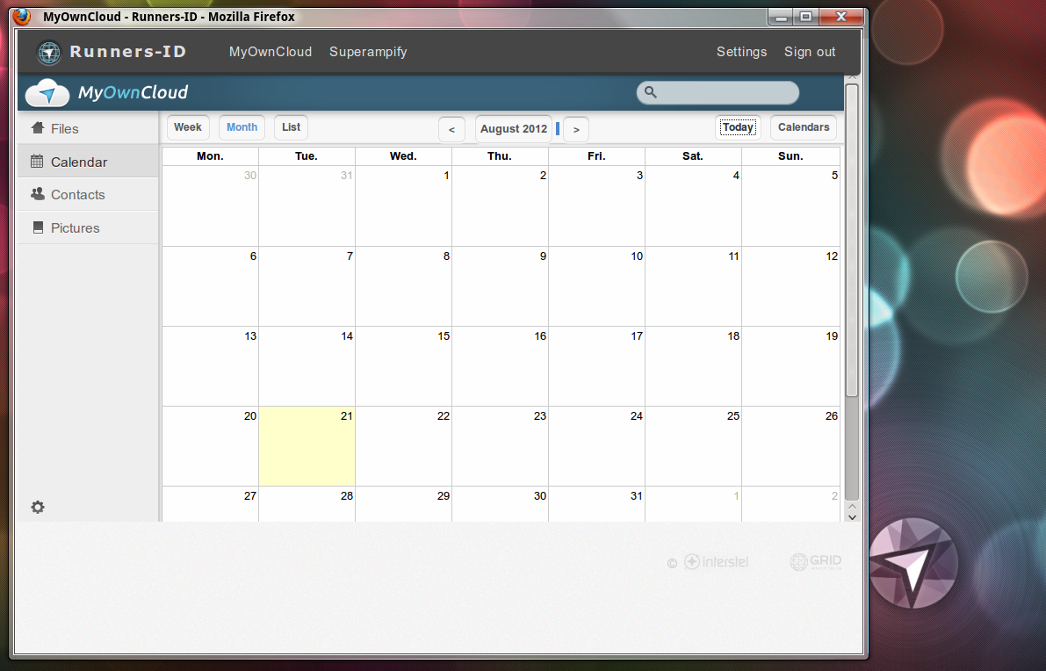
Task: Select day 31 in the last row
Action: coord(597,504)
